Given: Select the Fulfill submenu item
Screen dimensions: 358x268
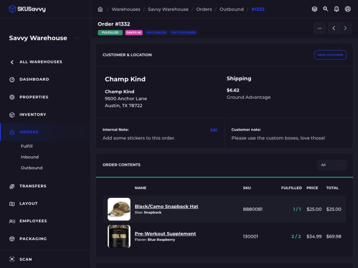Looking at the screenshot, I should (x=27, y=146).
